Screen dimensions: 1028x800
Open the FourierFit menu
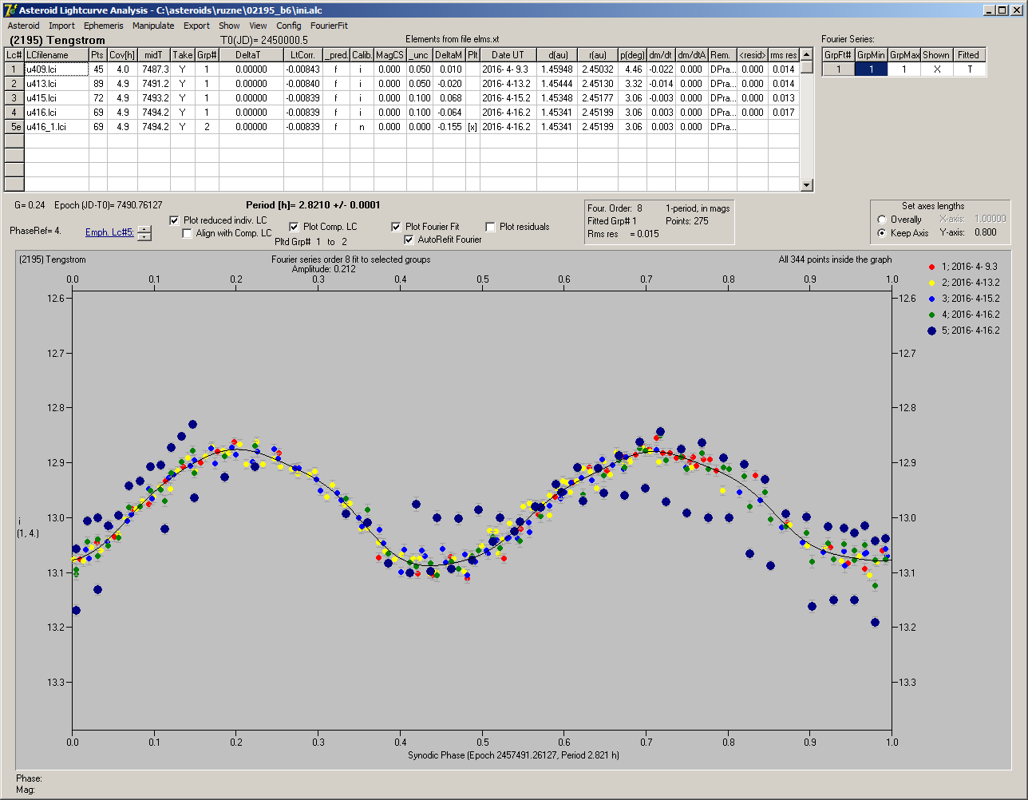click(329, 26)
